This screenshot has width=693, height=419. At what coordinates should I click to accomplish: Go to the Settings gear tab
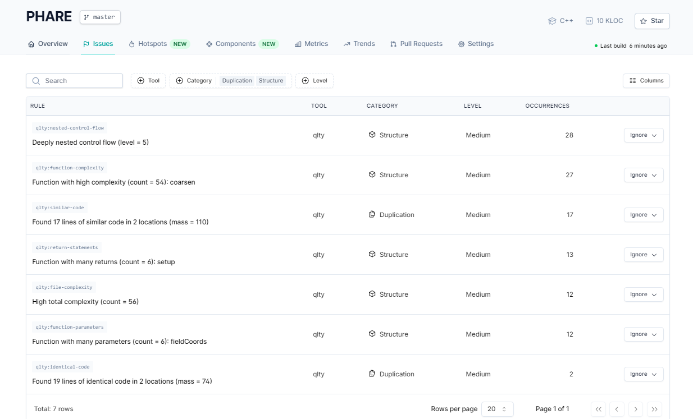[476, 44]
